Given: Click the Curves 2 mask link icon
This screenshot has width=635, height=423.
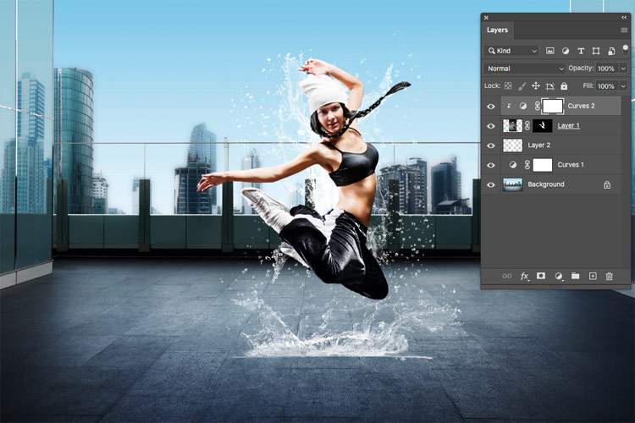Looking at the screenshot, I should (x=538, y=106).
